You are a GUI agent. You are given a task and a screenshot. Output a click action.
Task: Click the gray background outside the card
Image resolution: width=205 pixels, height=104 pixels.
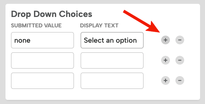[x=102, y=102]
